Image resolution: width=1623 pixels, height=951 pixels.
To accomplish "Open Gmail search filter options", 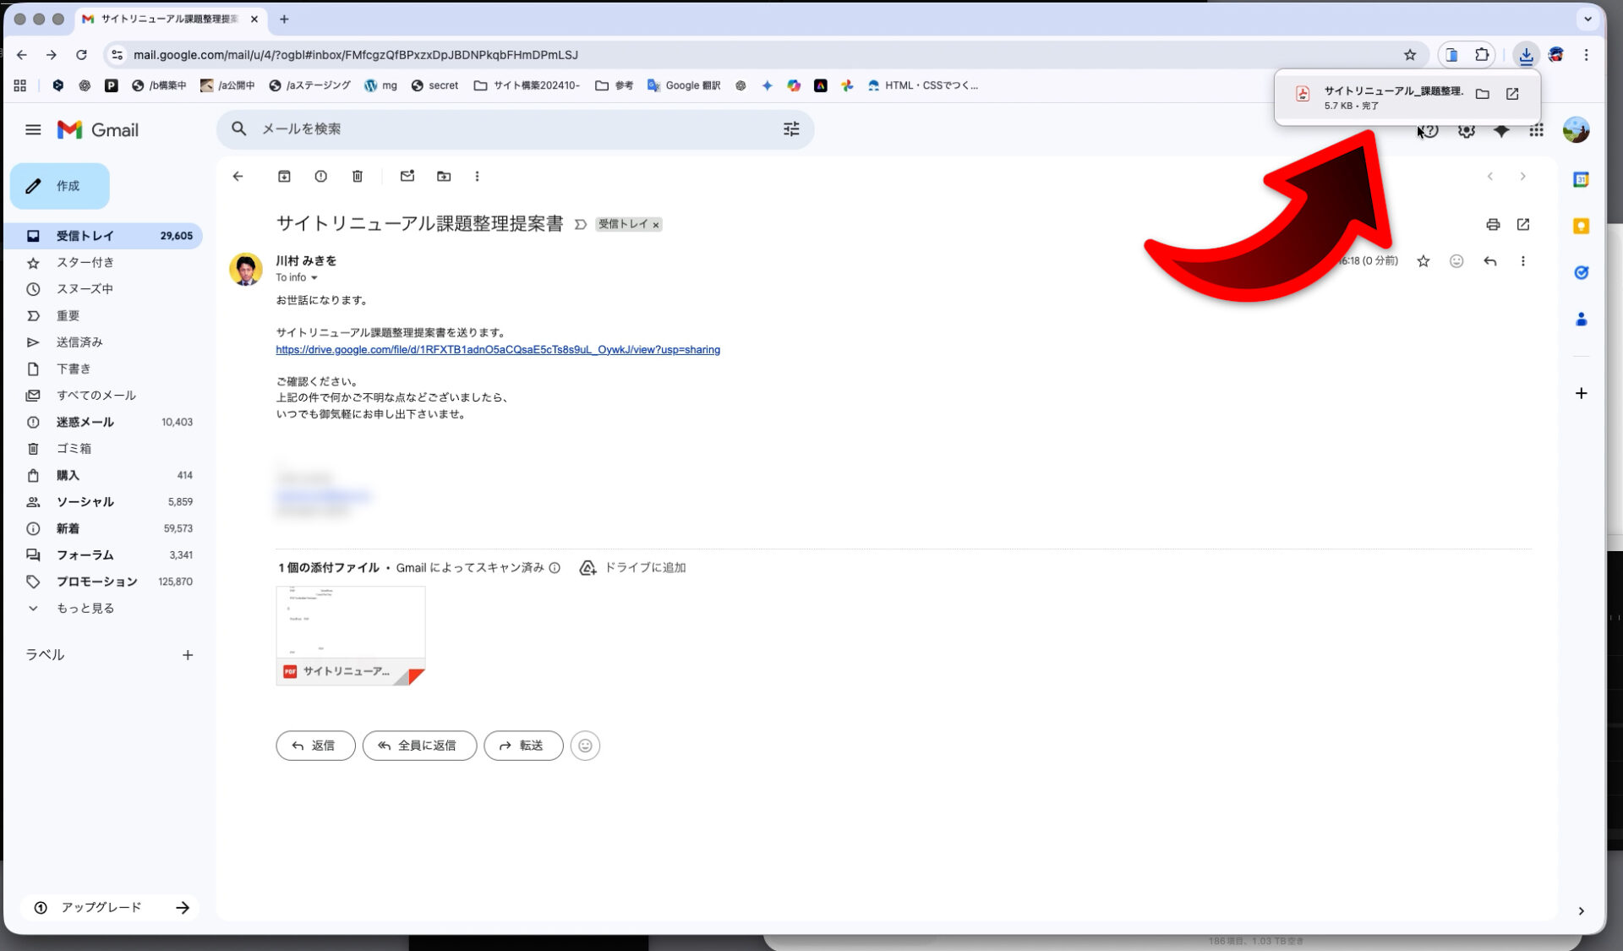I will coord(791,128).
